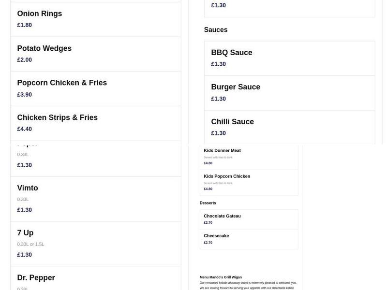Viewport: 387px width, 290px height.
Task: Select the Onion Rings menu item
Action: click(95, 18)
